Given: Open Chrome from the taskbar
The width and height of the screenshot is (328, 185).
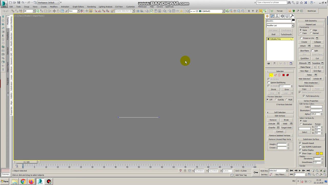Looking at the screenshot, I should pyautogui.click(x=23, y=182).
